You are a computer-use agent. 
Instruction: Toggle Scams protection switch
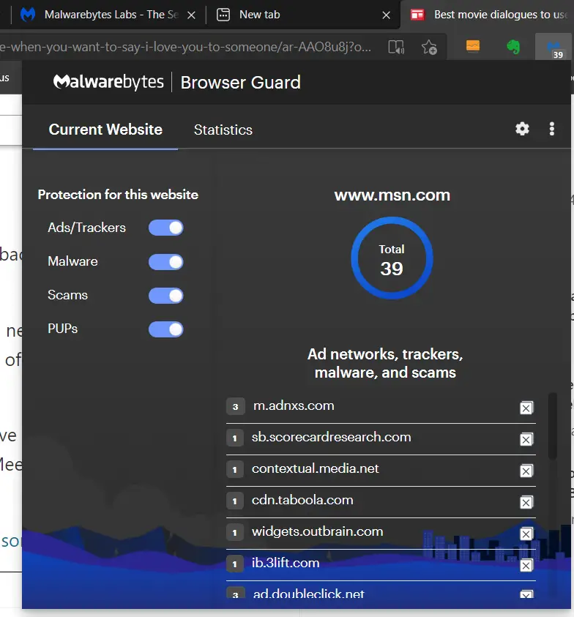coord(165,296)
